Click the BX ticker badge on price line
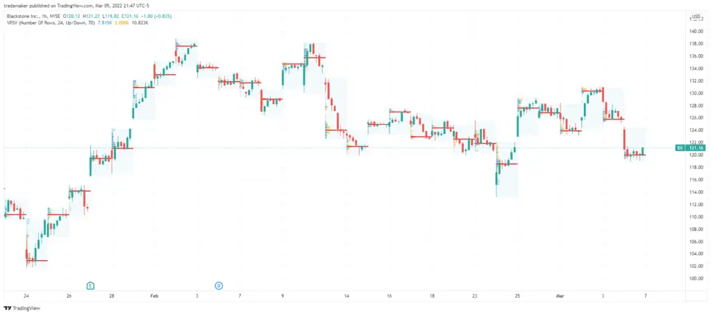The height and width of the screenshot is (315, 711). tap(680, 148)
